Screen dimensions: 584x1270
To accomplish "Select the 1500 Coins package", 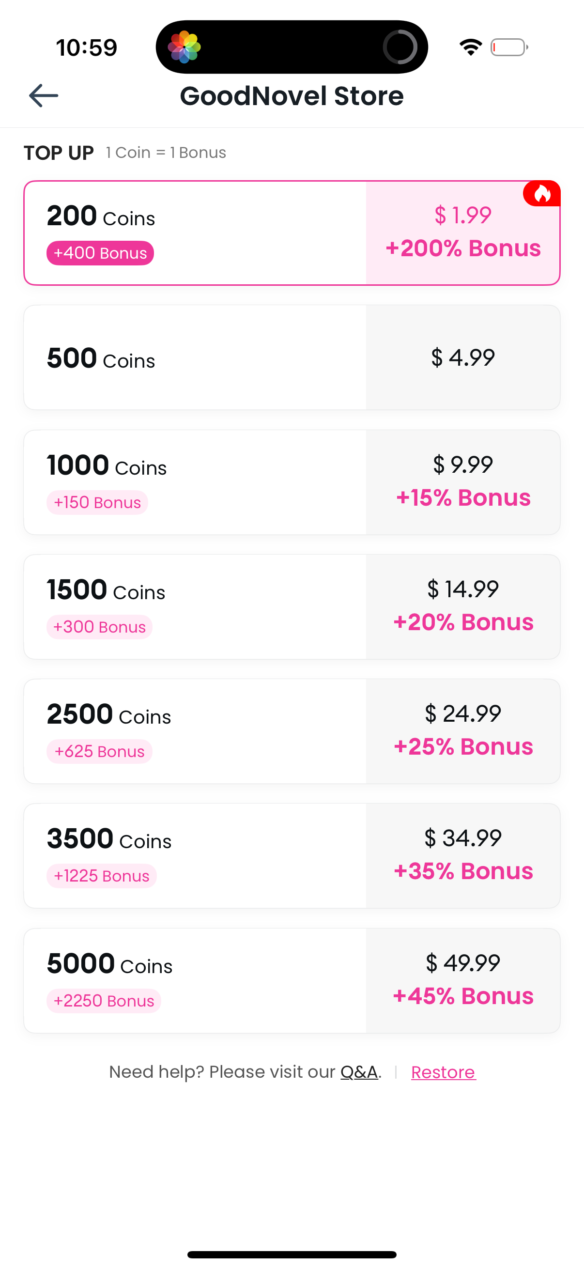I will point(292,607).
